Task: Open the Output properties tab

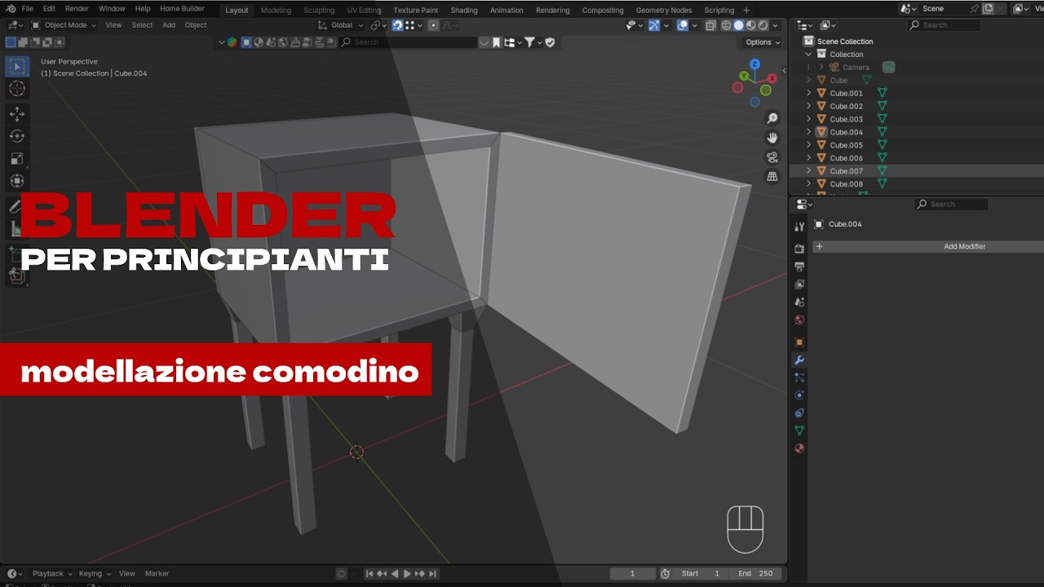Action: 799,267
